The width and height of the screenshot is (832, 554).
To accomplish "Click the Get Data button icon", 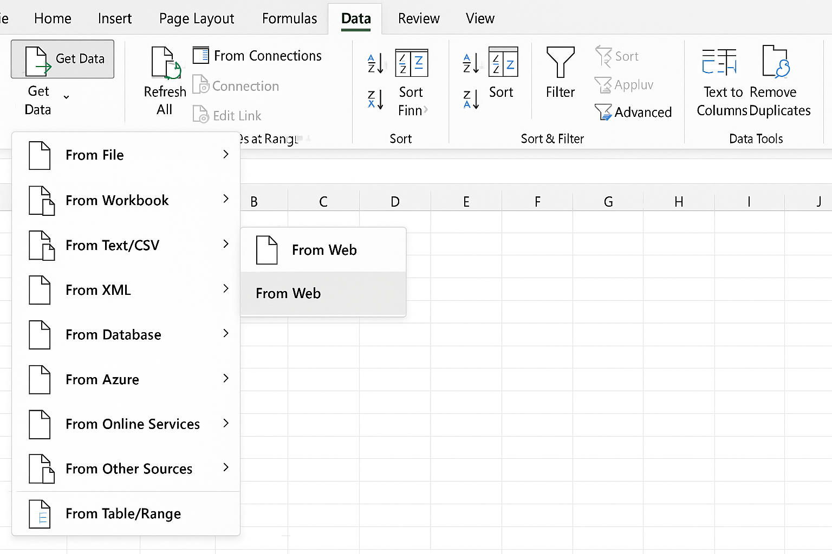I will pos(38,60).
